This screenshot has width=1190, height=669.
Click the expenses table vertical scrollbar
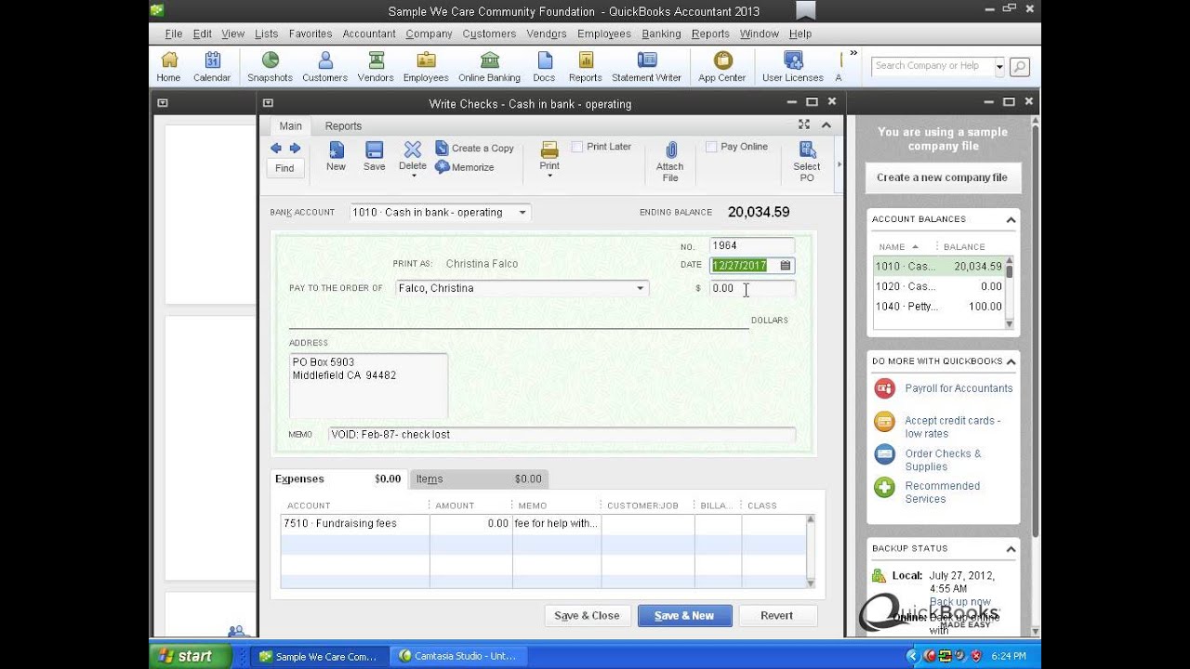[810, 551]
